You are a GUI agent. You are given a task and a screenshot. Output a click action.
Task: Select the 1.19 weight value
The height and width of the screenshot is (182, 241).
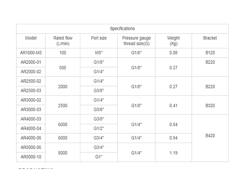pos(174,153)
